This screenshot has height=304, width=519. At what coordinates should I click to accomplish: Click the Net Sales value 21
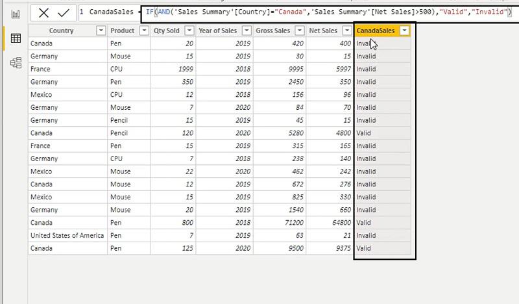click(x=347, y=235)
